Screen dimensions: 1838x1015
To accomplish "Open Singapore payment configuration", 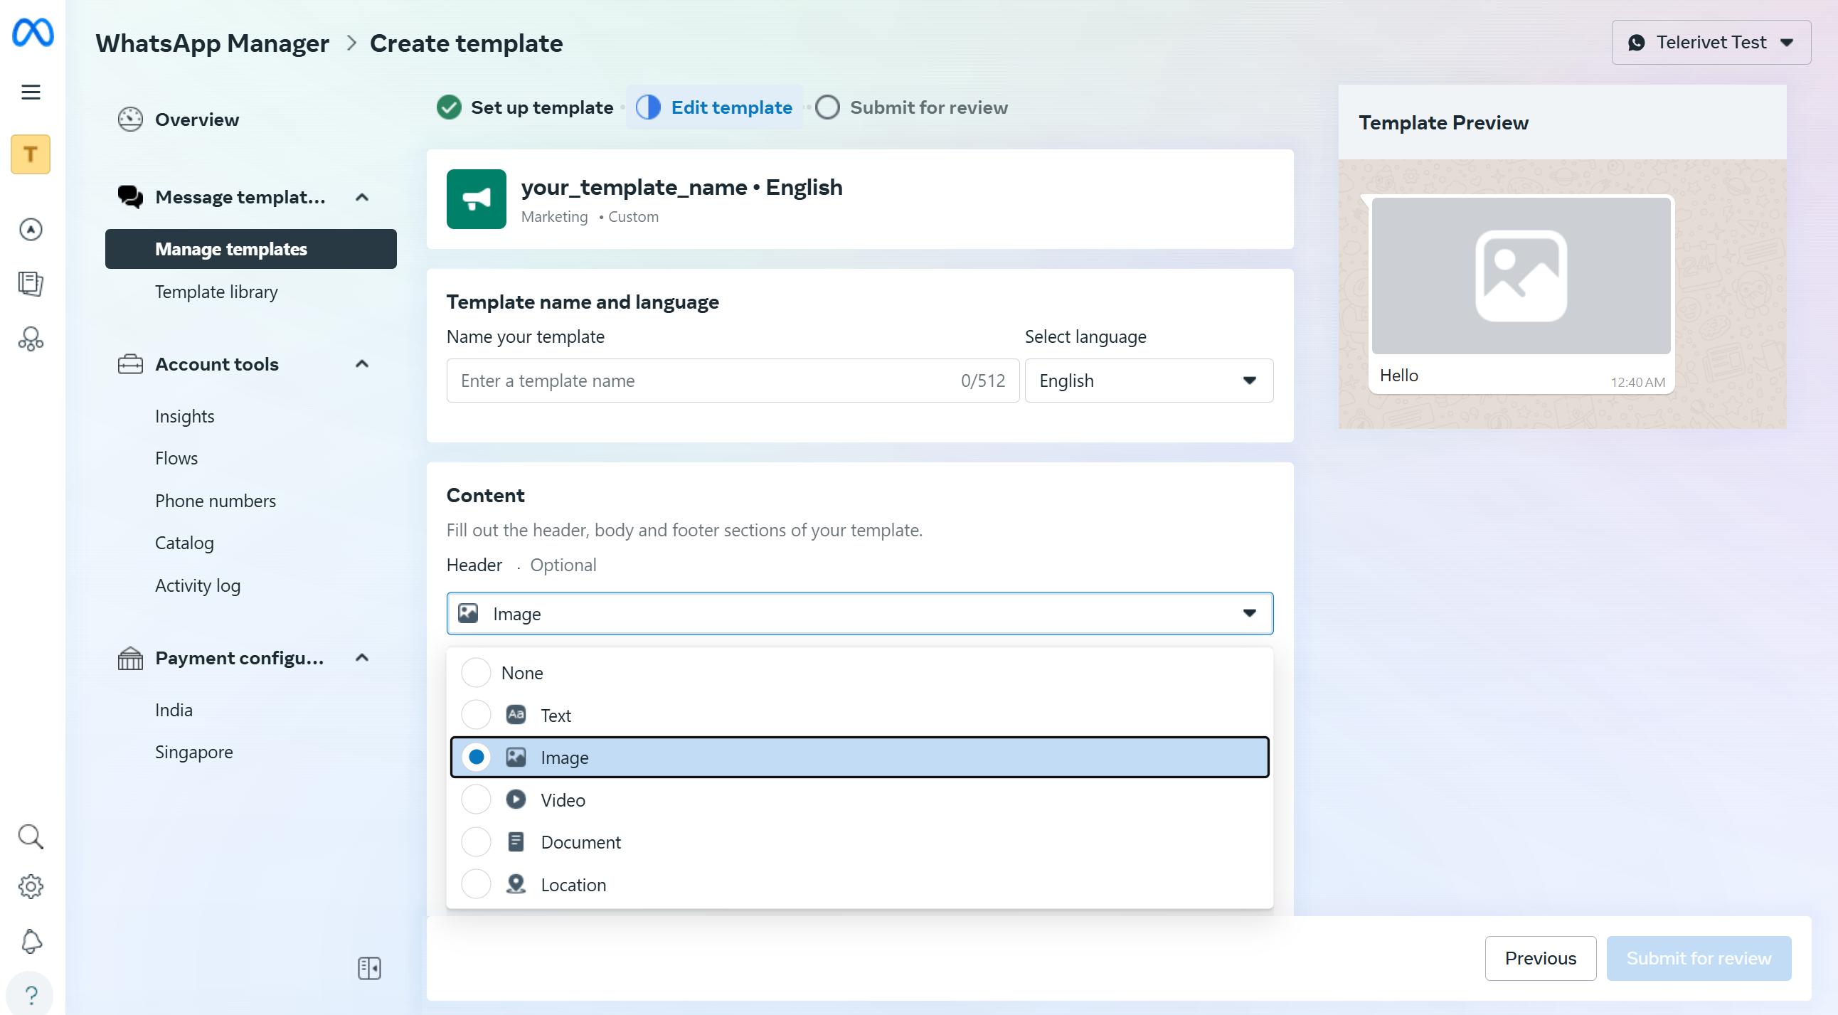I will click(x=194, y=752).
